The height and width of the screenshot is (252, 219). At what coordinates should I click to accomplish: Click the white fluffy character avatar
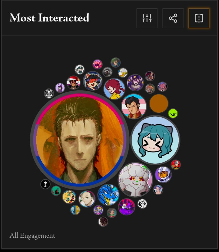tap(135, 179)
